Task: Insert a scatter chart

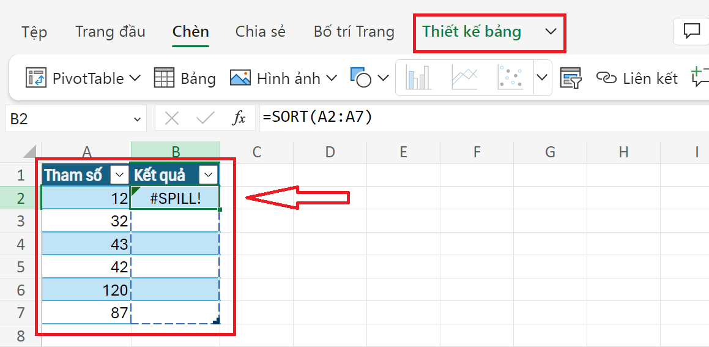Action: (511, 77)
